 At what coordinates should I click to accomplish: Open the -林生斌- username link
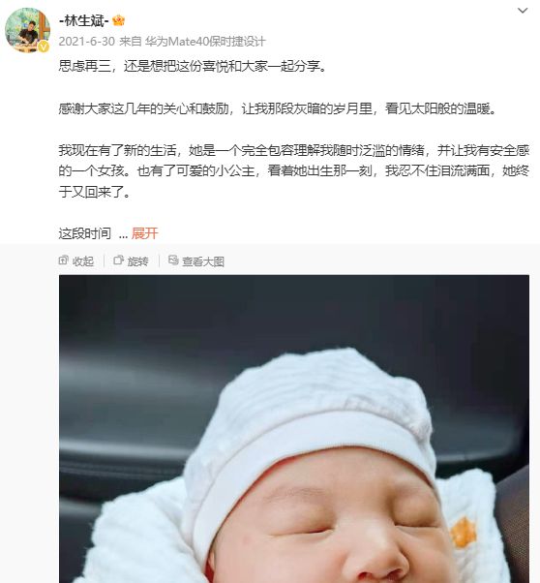(83, 20)
